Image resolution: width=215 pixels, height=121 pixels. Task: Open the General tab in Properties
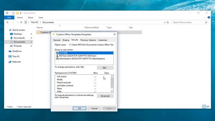point(57,40)
